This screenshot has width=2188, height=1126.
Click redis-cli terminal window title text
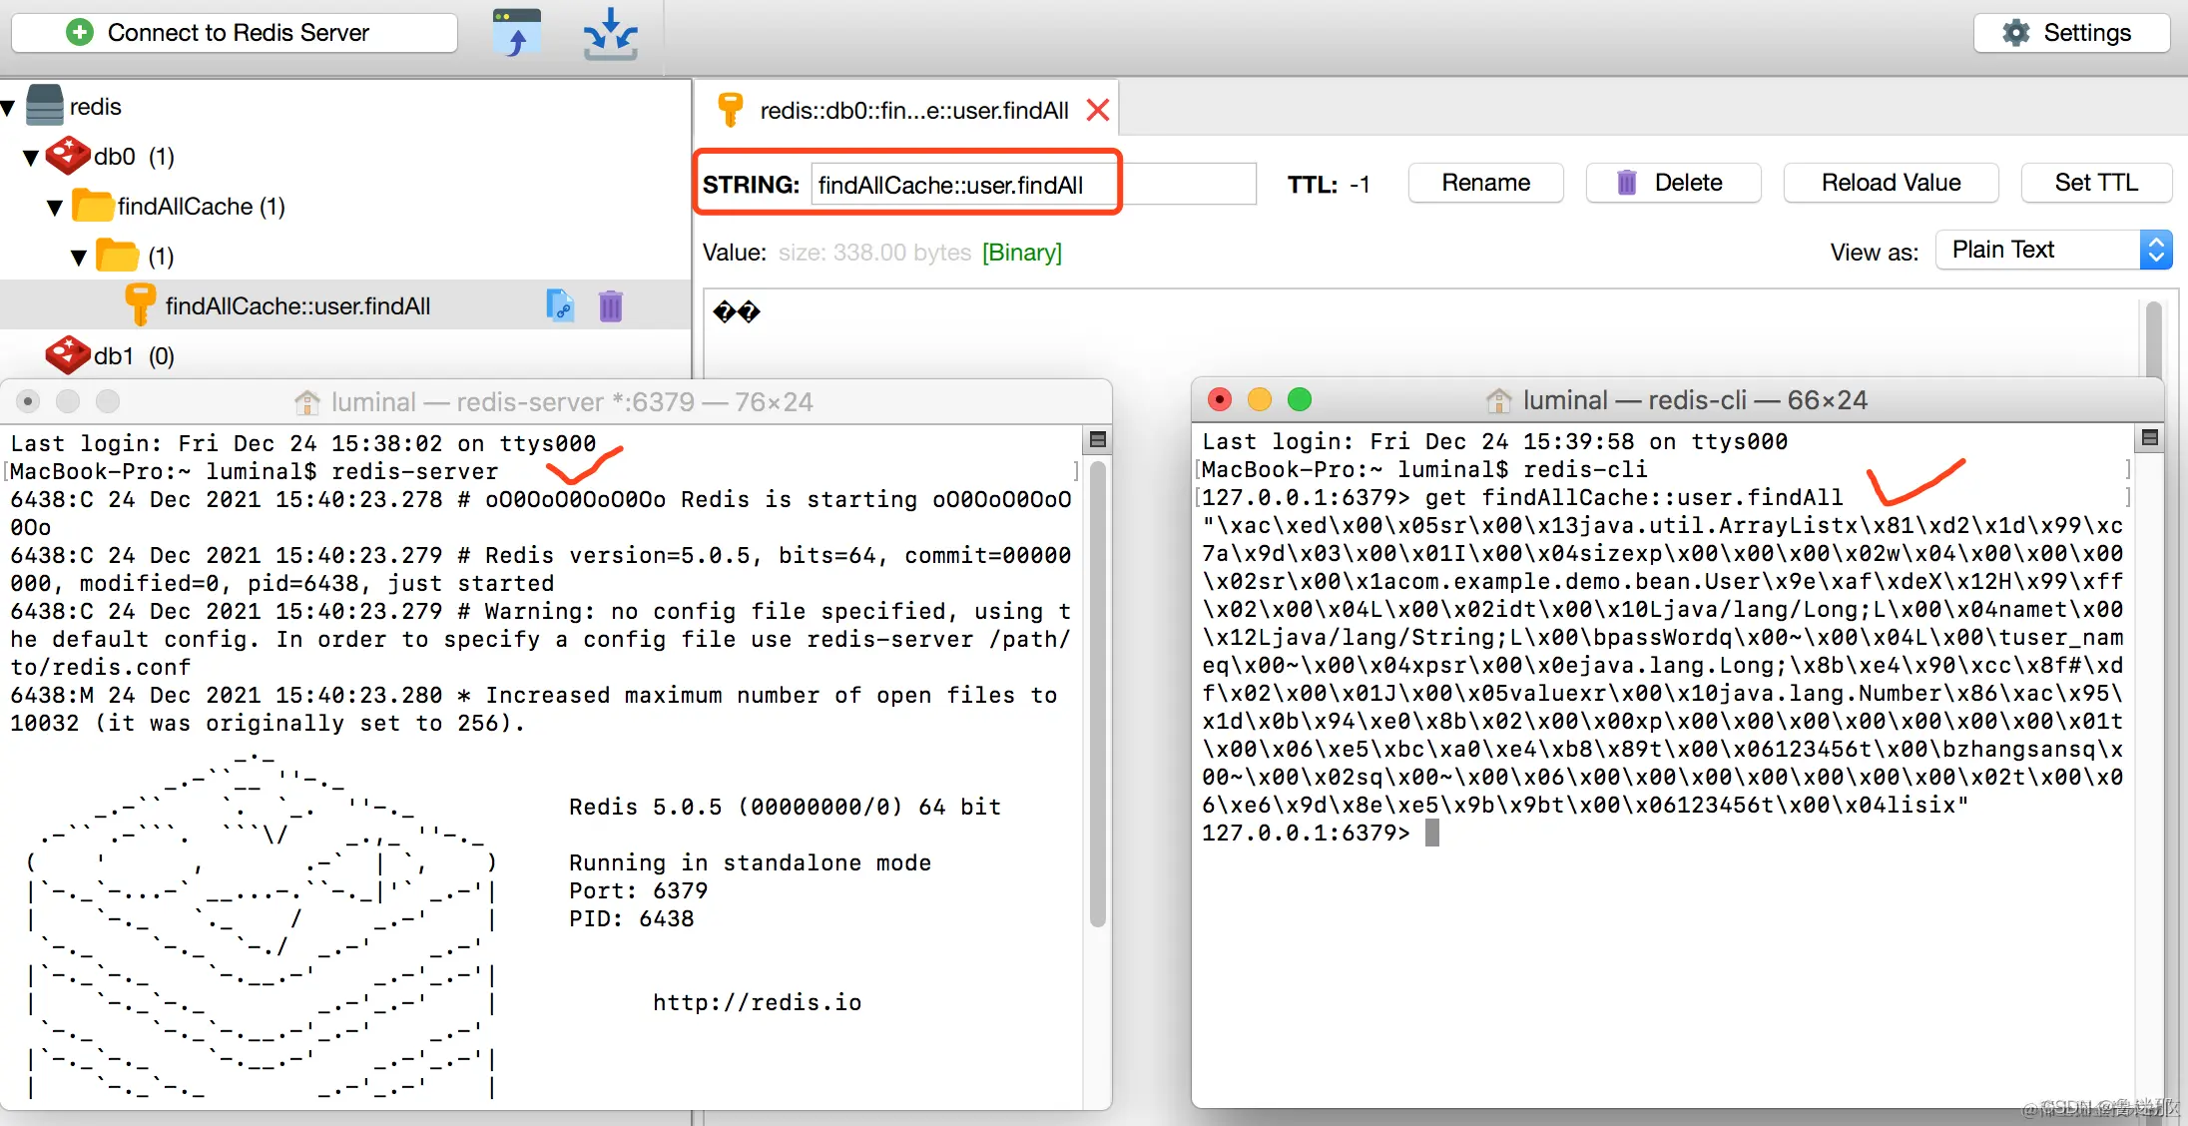click(1695, 399)
